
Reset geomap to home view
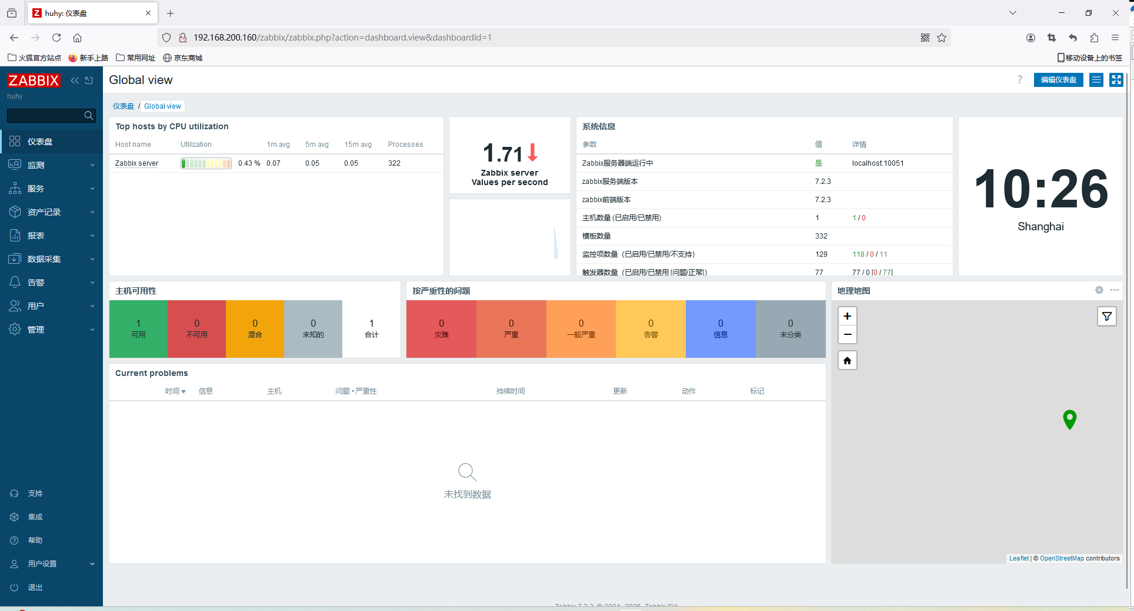pyautogui.click(x=848, y=360)
